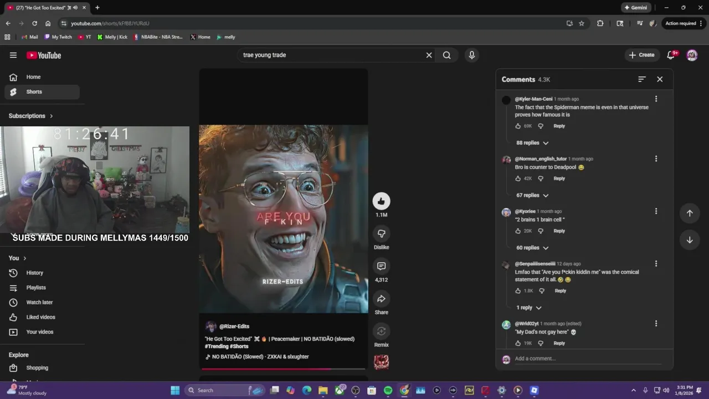Dislike Kyler-Man-Ceni's comment
Image resolution: width=709 pixels, height=399 pixels.
[541, 126]
